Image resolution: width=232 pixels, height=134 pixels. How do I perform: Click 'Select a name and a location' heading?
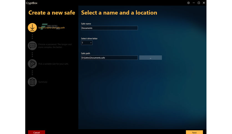pyautogui.click(x=119, y=13)
